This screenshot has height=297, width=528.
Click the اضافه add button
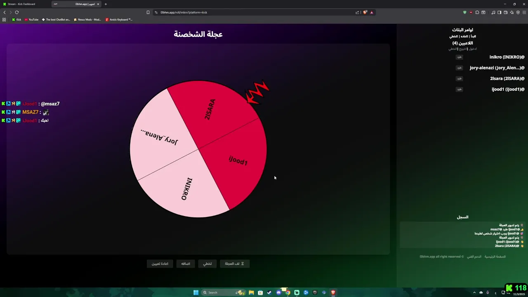(186, 264)
